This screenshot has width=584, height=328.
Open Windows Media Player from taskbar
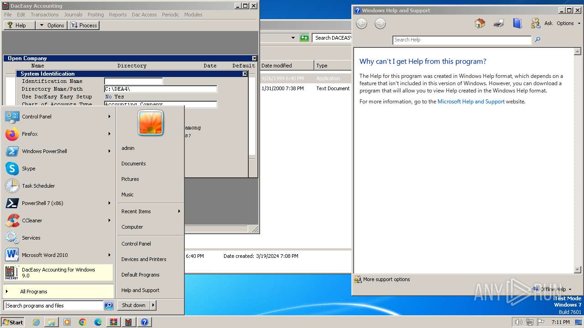(67, 322)
